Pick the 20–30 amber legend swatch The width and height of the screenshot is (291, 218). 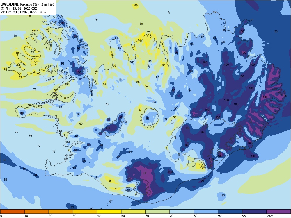tap(61, 212)
